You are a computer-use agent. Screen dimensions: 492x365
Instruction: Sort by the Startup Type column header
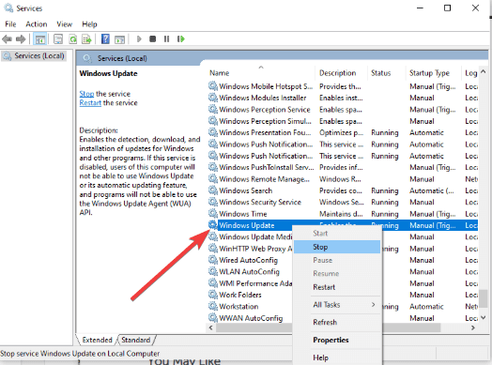click(434, 73)
